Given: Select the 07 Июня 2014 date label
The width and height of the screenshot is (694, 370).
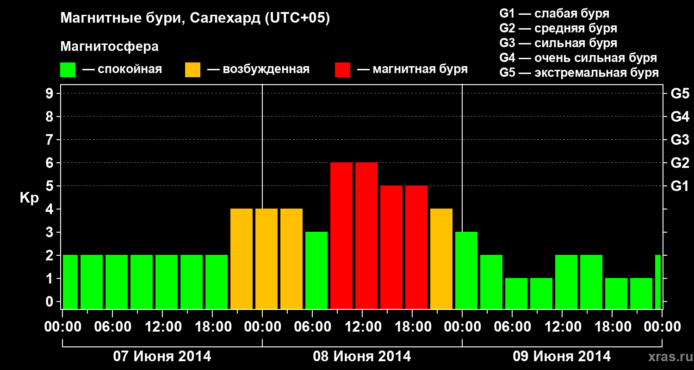Looking at the screenshot, I should (162, 357).
